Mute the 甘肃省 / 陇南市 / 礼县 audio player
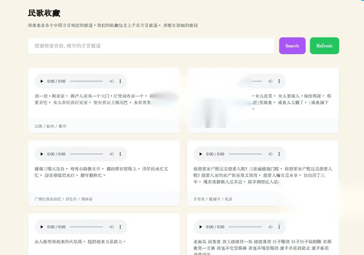The height and width of the screenshot is (255, 364). (270, 154)
